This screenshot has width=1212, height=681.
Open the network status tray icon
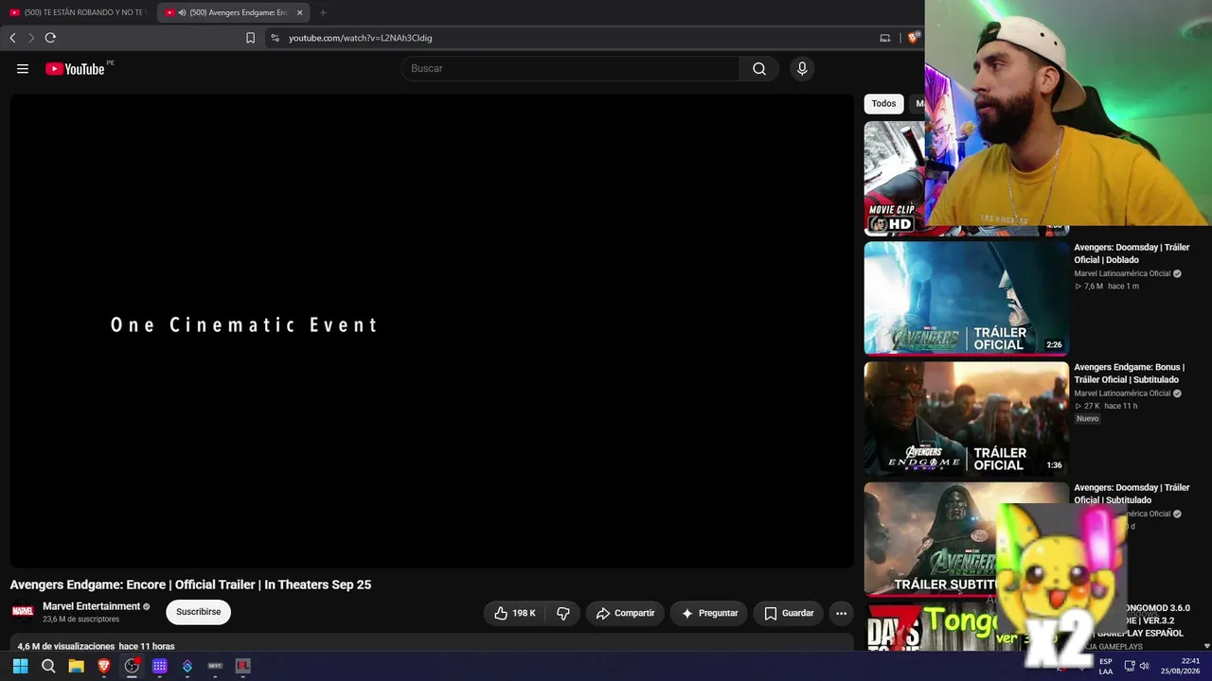[1129, 666]
